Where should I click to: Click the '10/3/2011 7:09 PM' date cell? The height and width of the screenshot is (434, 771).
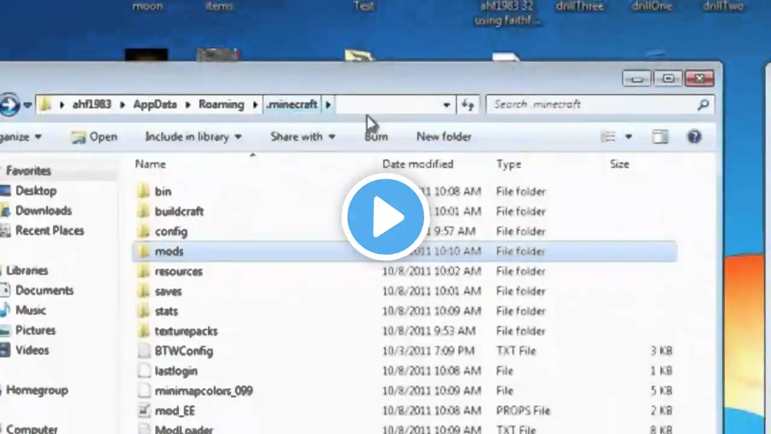click(428, 351)
